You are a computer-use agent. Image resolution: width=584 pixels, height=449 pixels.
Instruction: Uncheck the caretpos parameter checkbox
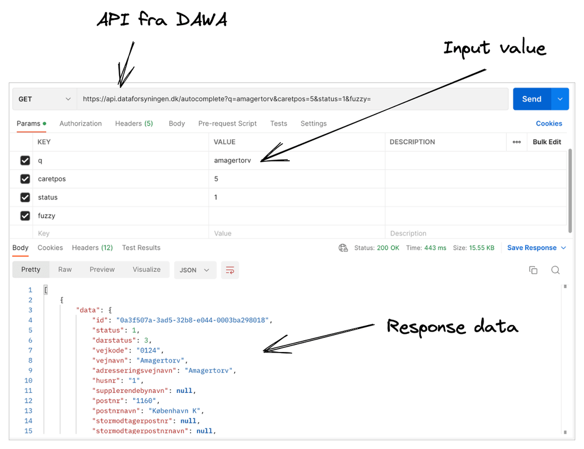point(25,179)
